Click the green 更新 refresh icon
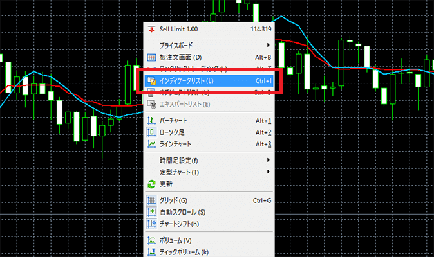Screen dimensions: 434x257 [151, 184]
